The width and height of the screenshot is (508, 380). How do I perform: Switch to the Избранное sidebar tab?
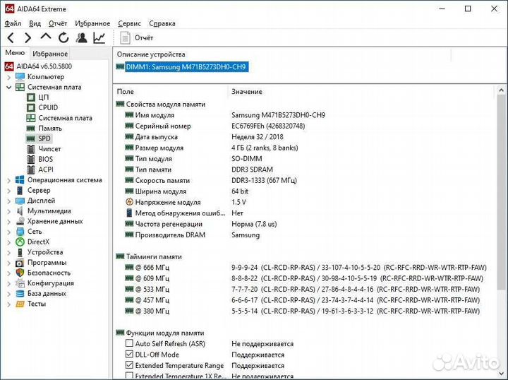pos(50,54)
